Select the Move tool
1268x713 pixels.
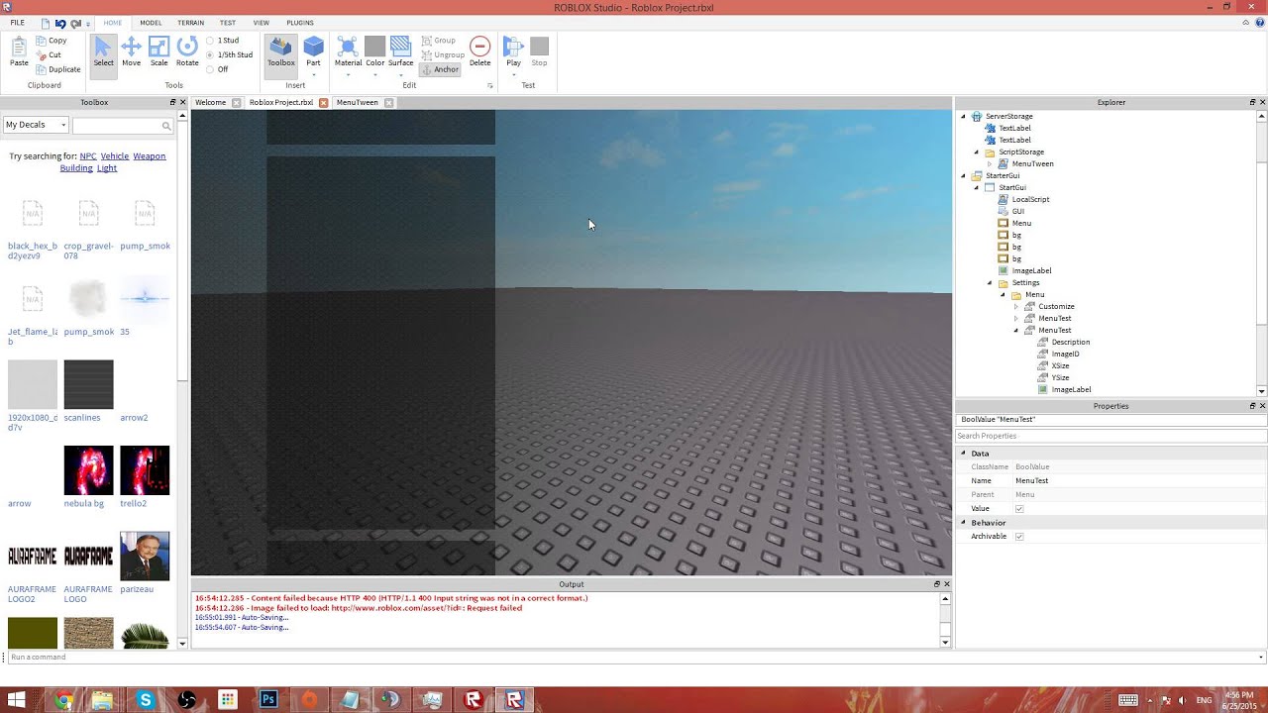point(131,52)
